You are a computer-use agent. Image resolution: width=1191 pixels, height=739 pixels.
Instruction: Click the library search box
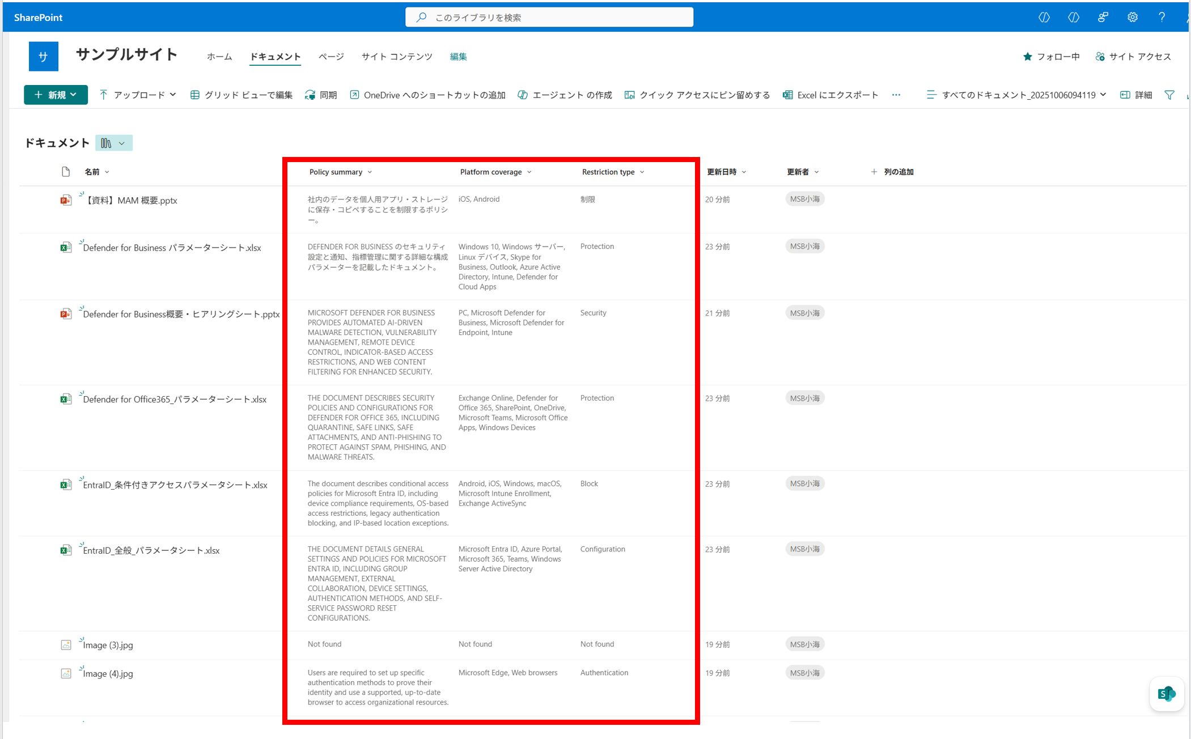[549, 17]
